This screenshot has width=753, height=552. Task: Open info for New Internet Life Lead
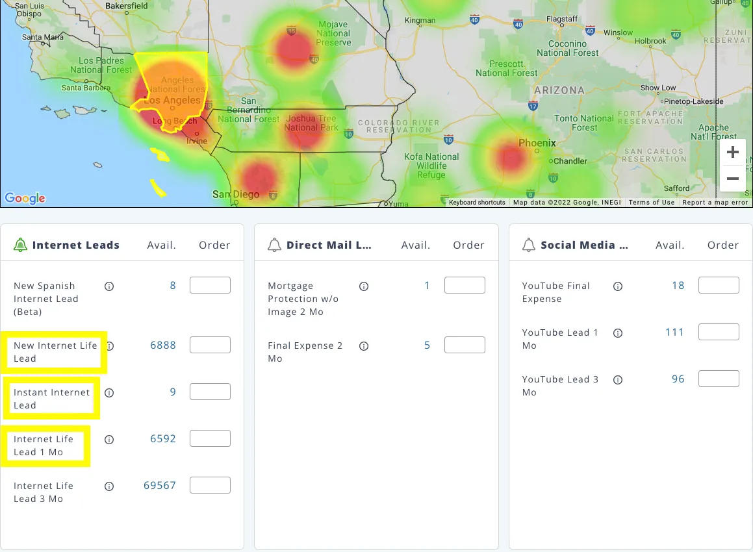click(110, 346)
